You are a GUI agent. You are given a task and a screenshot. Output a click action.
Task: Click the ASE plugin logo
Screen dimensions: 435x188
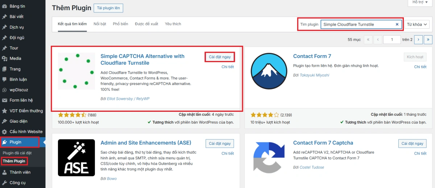tap(76, 158)
